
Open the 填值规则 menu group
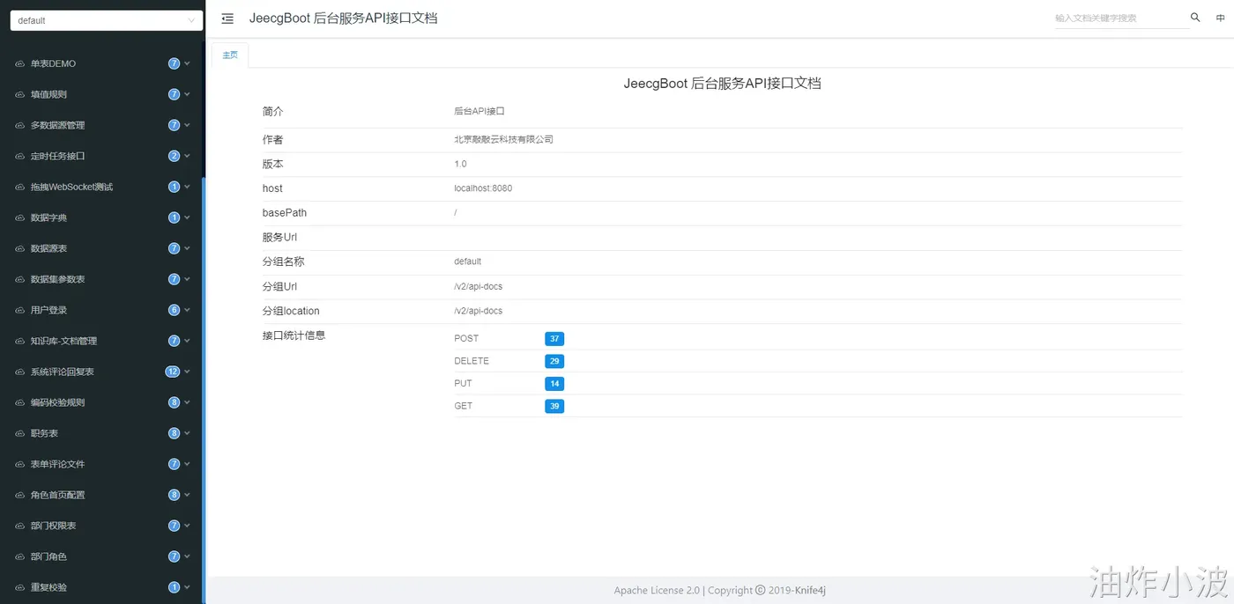click(102, 94)
